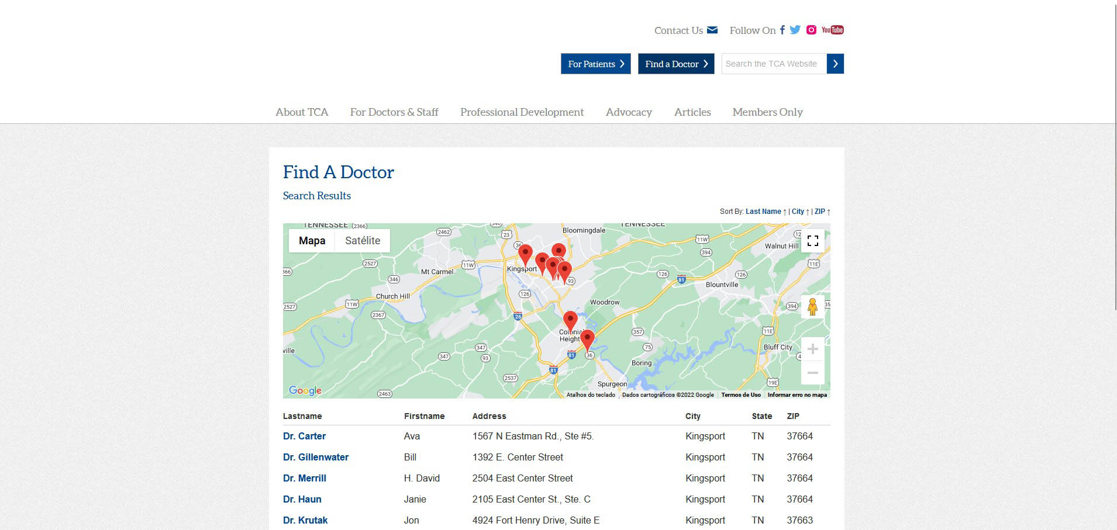
Task: Open the Professional Development dropdown
Action: click(x=522, y=112)
